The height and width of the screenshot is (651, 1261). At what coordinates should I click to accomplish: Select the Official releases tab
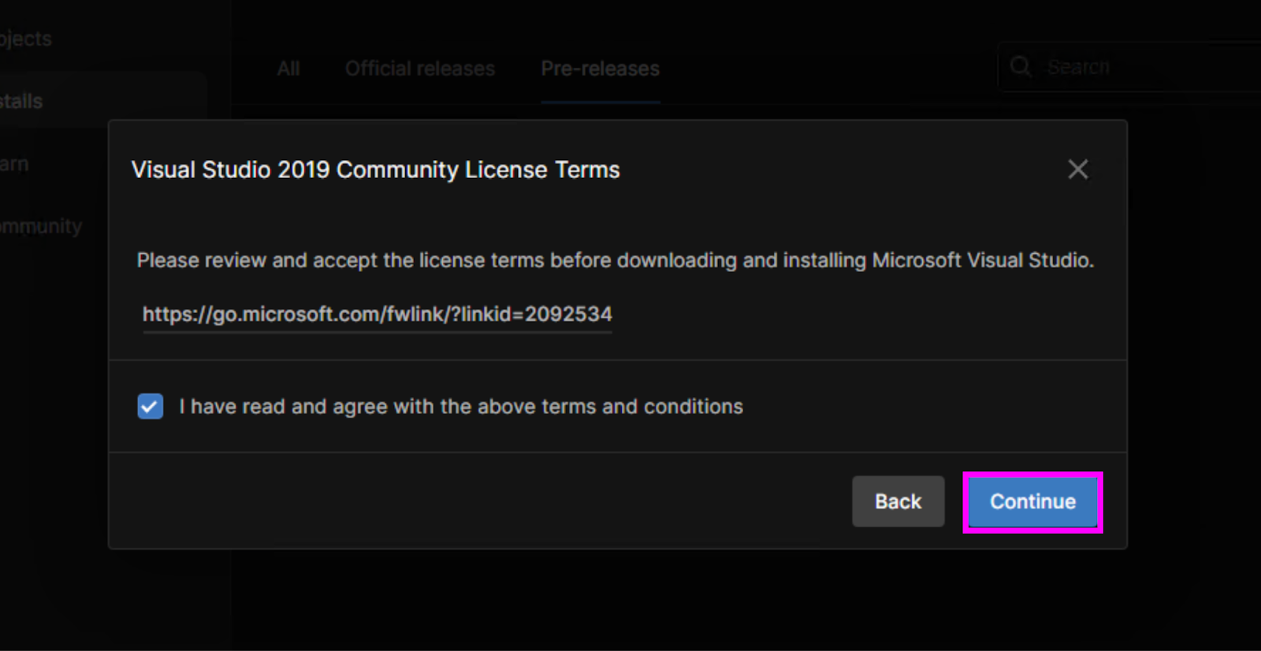[x=419, y=69]
